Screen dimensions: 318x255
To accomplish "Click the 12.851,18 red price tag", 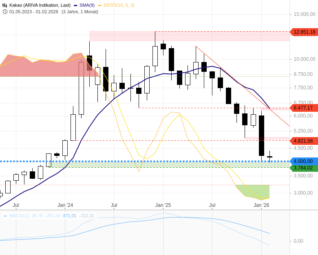I will 304,32.
